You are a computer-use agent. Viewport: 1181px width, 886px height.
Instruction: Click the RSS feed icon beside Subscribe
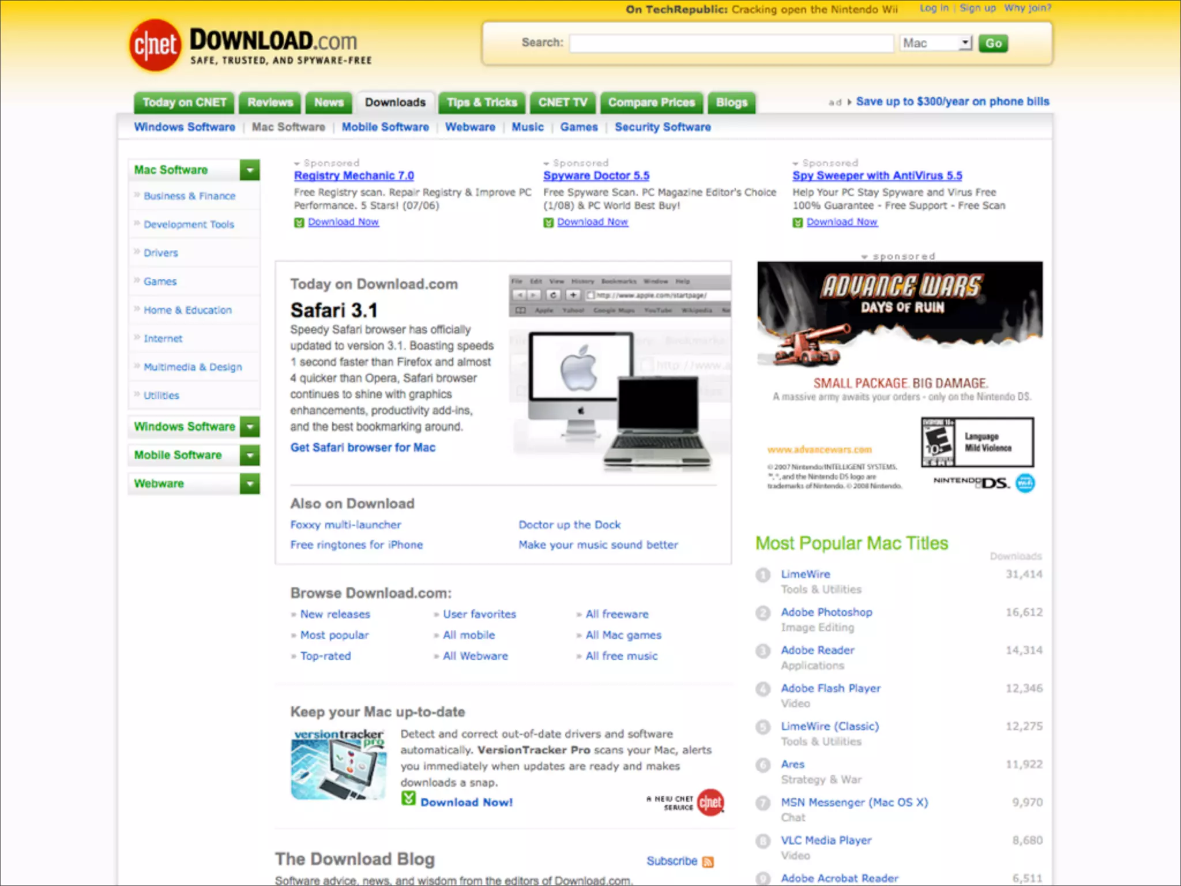[708, 862]
